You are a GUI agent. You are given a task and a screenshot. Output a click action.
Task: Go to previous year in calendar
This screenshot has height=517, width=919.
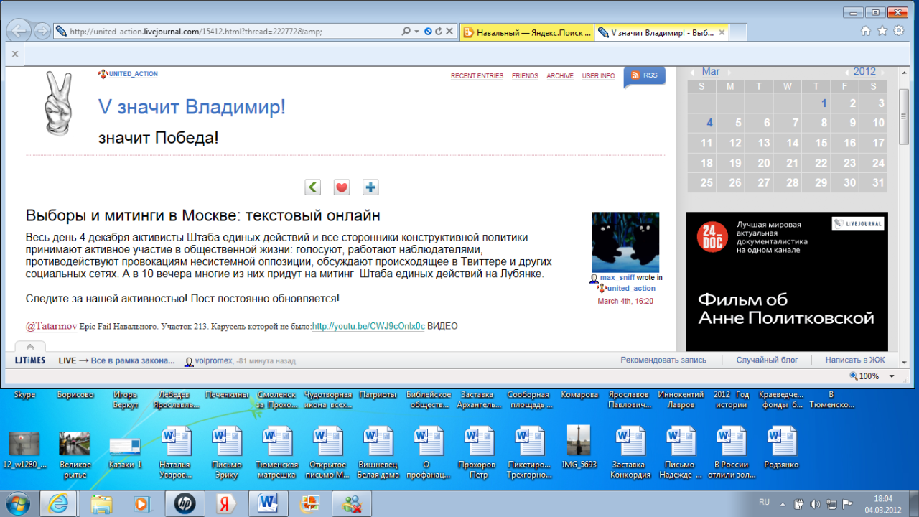(x=847, y=72)
